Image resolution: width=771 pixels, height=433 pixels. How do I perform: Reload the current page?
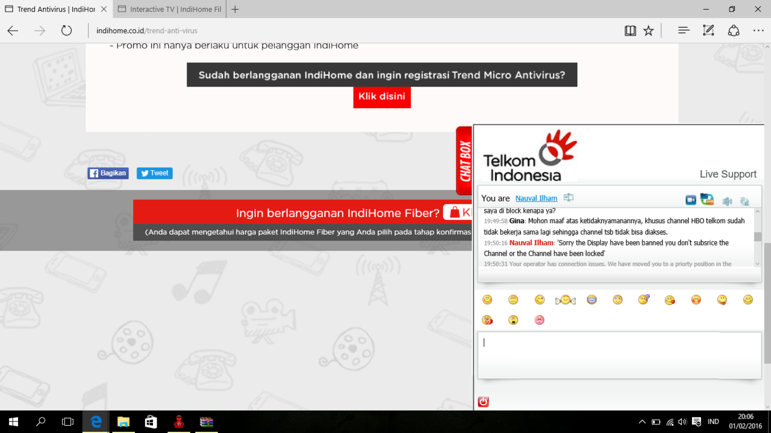tap(66, 31)
